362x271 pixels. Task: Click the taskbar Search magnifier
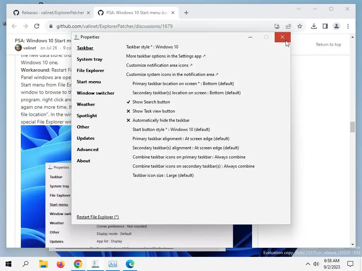25,264
